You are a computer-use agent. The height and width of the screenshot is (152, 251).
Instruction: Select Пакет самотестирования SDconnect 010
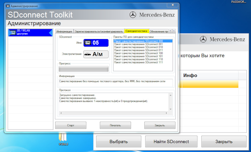[x=143, y=47]
